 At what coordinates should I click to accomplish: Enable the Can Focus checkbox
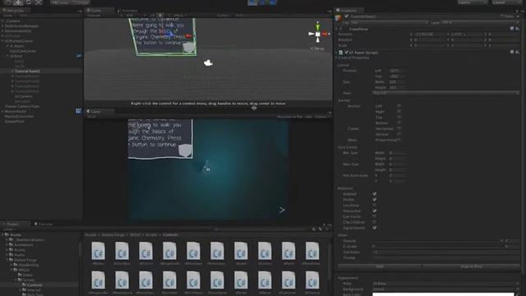tap(375, 216)
